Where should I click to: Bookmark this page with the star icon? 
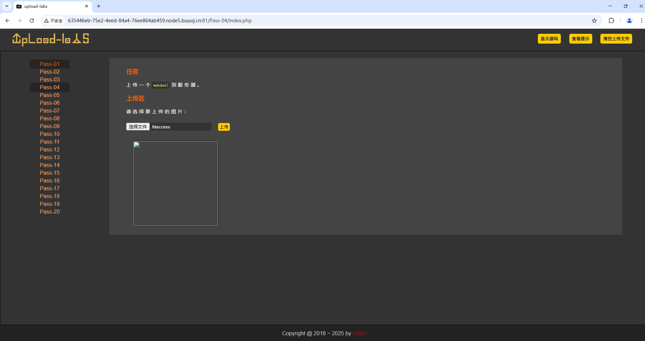[x=594, y=21]
